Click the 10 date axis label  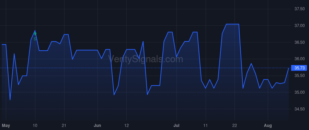[35, 126]
